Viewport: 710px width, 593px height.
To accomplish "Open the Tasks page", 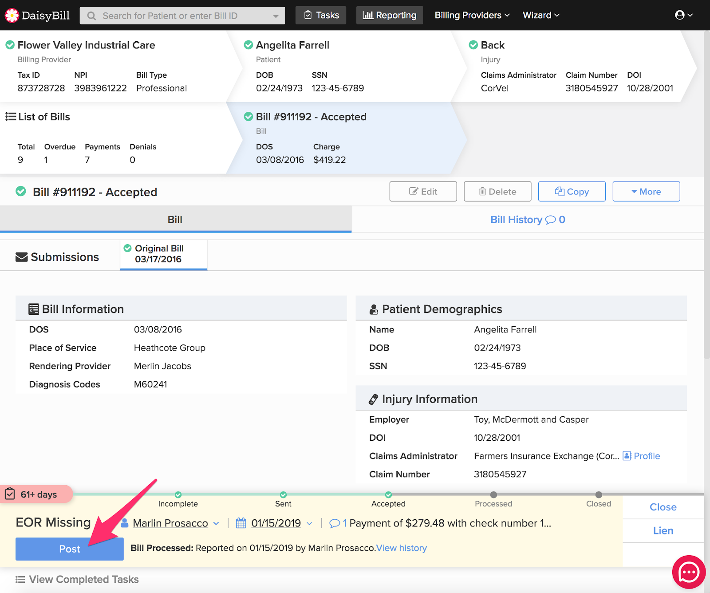I will [321, 15].
